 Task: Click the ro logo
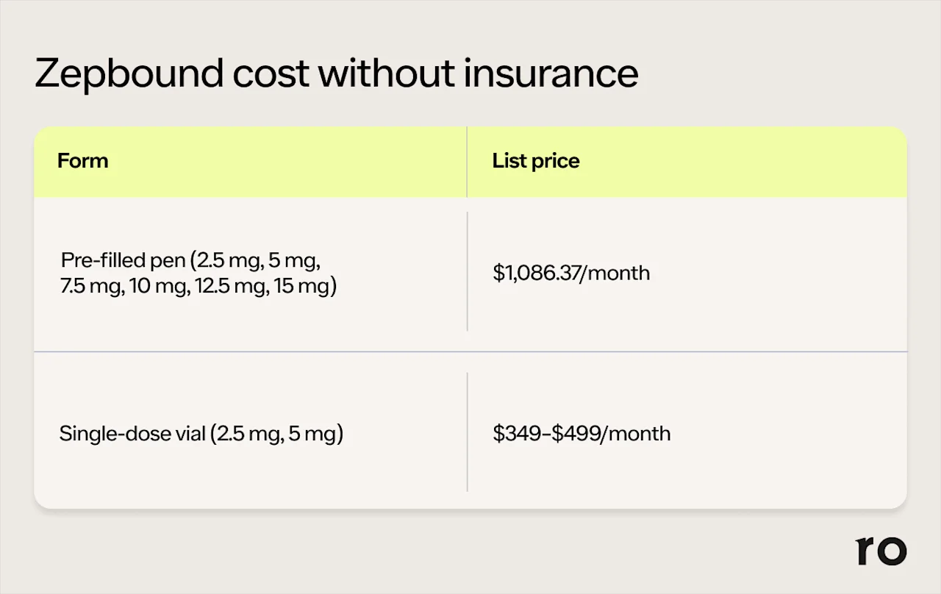[x=881, y=551]
